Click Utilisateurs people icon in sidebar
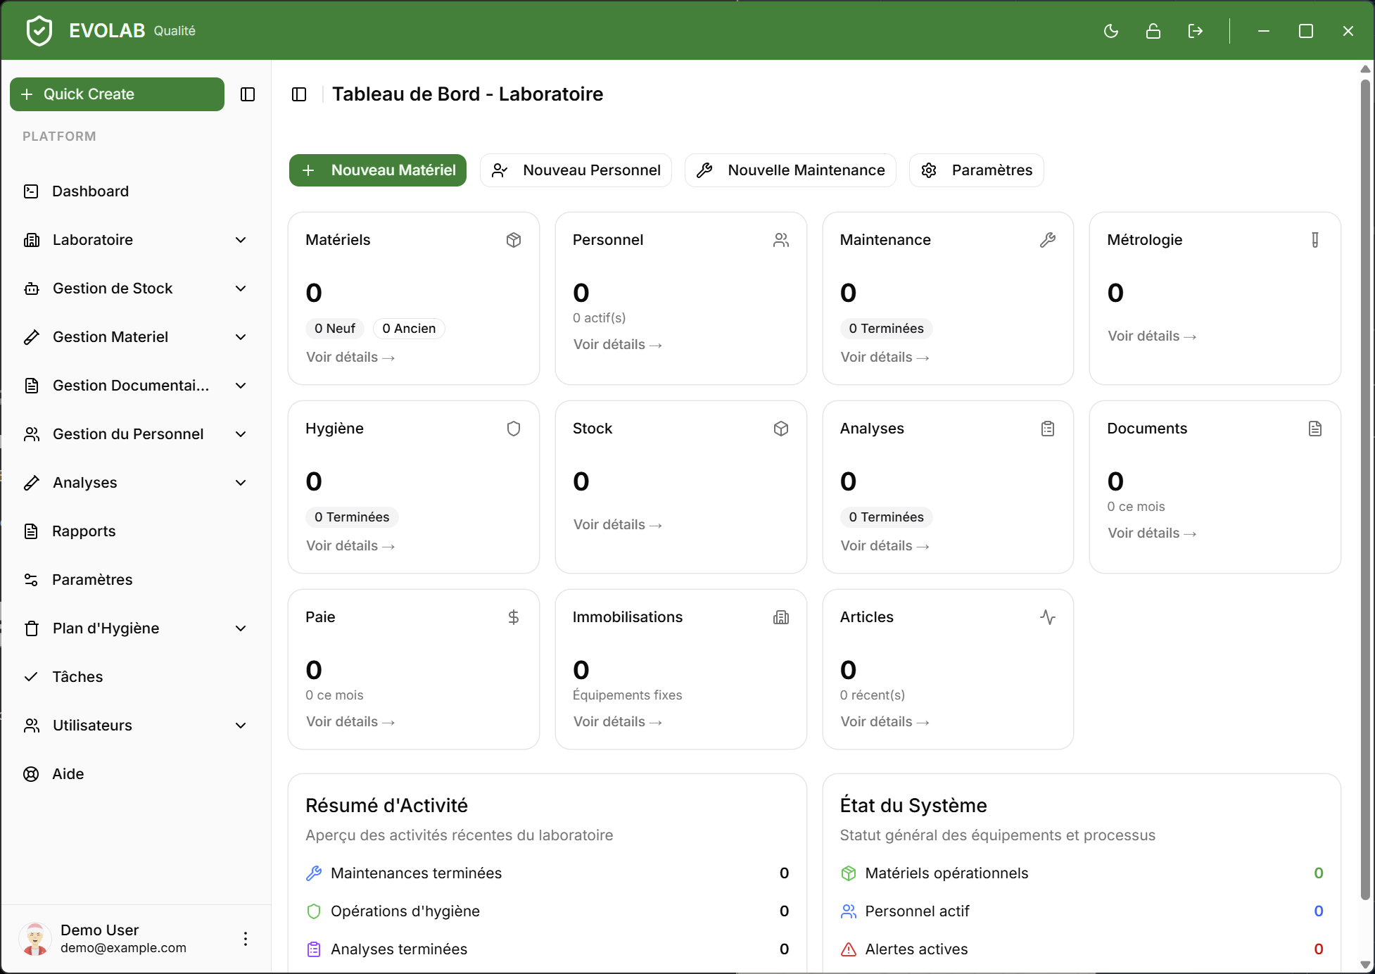 tap(32, 726)
